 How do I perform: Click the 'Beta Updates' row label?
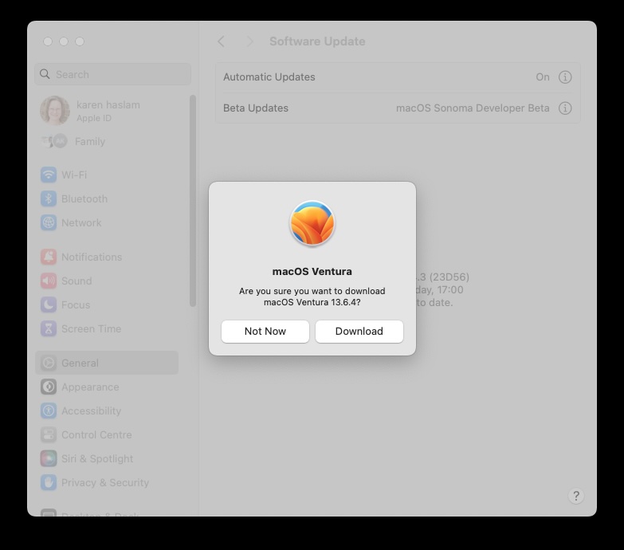pyautogui.click(x=256, y=108)
